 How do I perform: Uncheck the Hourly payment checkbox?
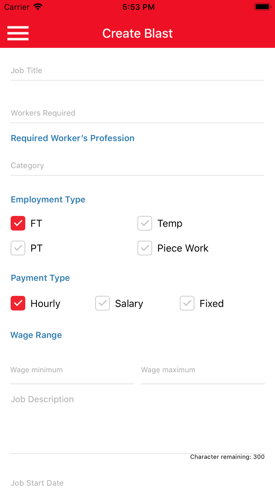coord(18,303)
